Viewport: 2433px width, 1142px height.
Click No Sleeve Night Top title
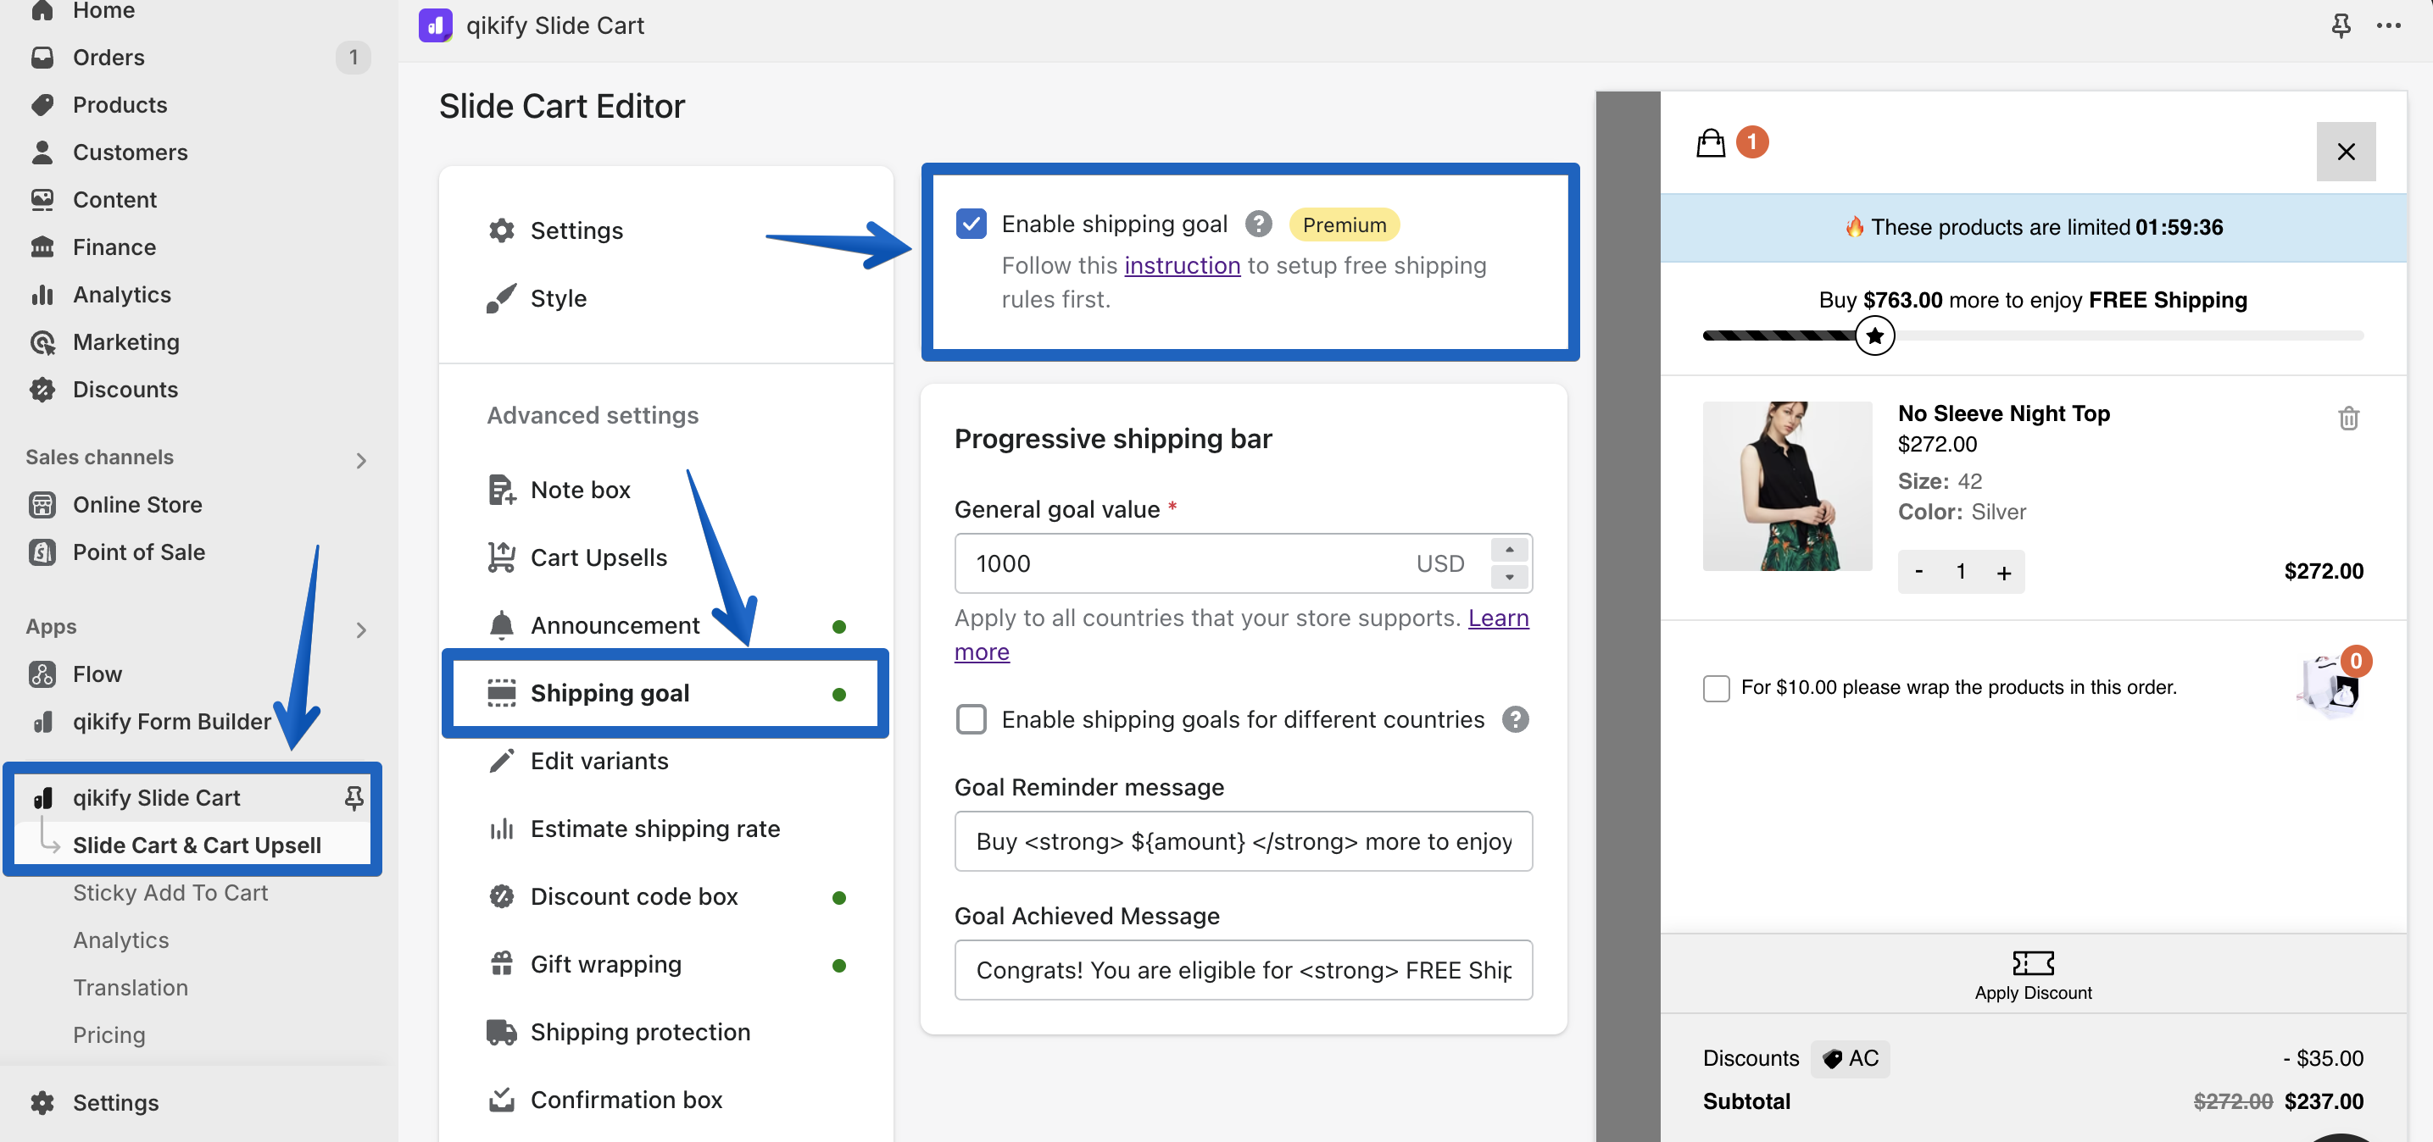(2003, 413)
